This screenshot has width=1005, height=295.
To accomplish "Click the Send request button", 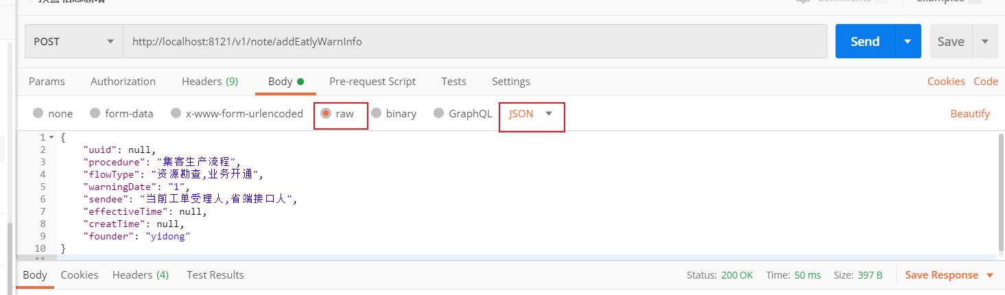I will [865, 42].
